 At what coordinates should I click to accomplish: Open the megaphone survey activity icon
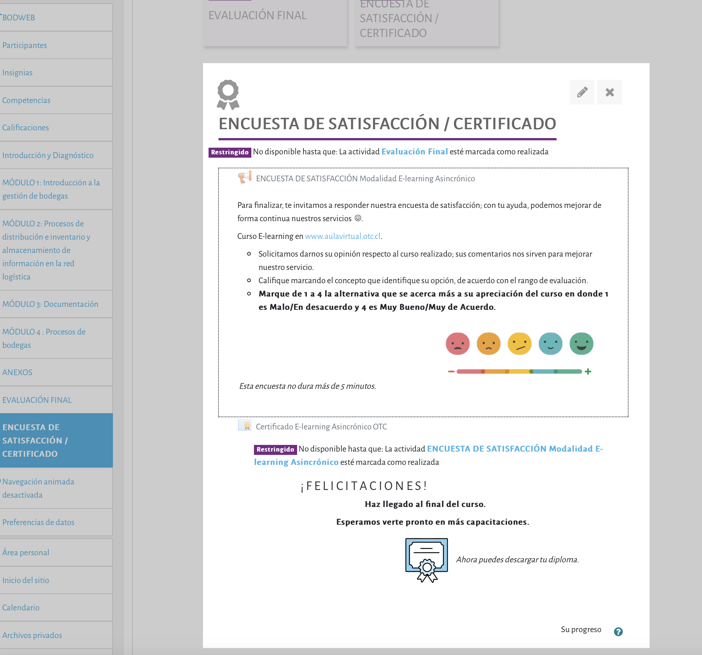point(245,177)
